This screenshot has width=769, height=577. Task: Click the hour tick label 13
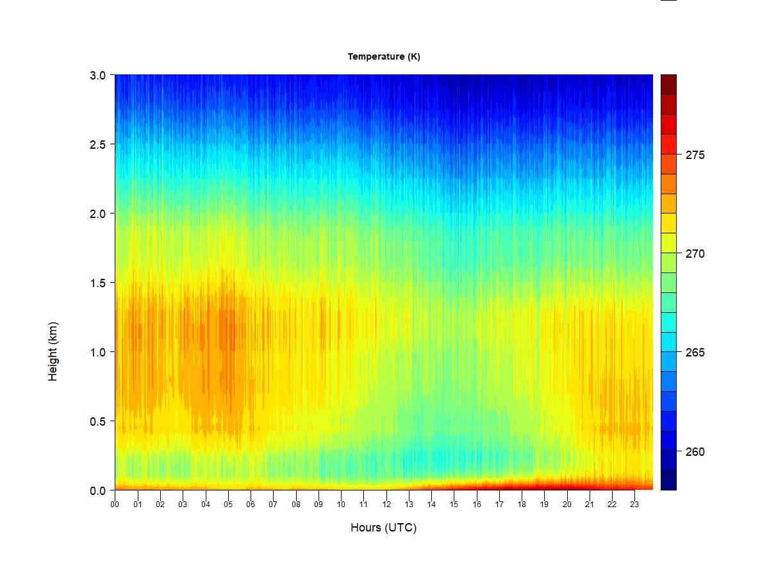(x=409, y=504)
